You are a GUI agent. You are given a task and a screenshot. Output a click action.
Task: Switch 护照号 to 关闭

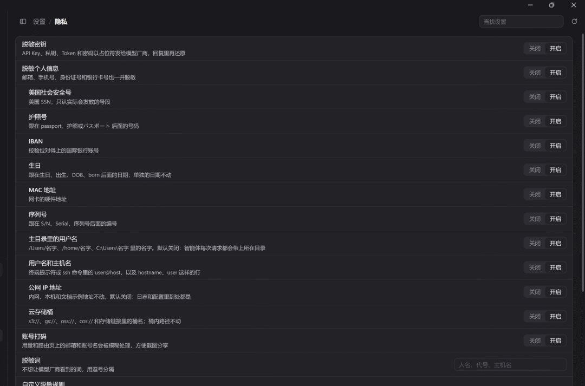(x=535, y=122)
